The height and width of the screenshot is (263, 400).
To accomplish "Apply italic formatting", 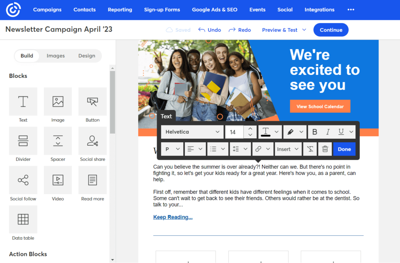I will pos(329,132).
